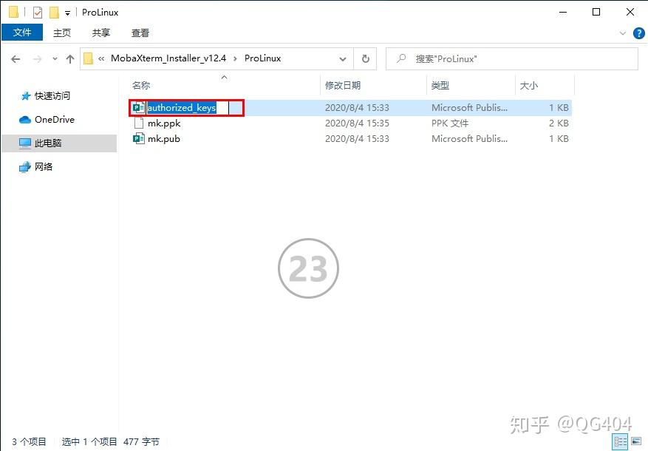Open the quick access toolbar customize dropdown

(x=66, y=12)
